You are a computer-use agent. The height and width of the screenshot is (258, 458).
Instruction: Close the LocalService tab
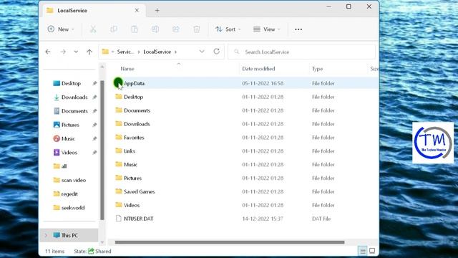(137, 10)
